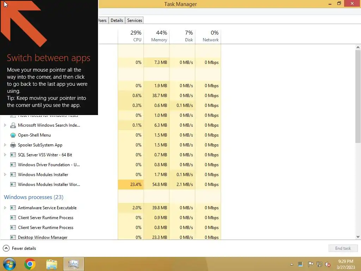Expand the Windows Modules Installer row
Image resolution: width=361 pixels, height=271 pixels.
pos(5,175)
